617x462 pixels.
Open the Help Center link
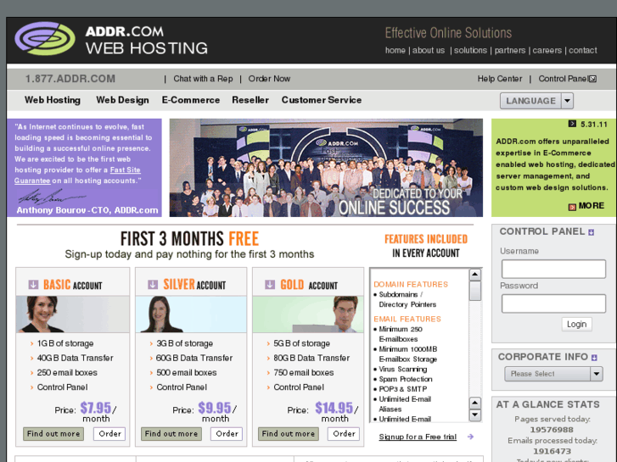click(500, 79)
